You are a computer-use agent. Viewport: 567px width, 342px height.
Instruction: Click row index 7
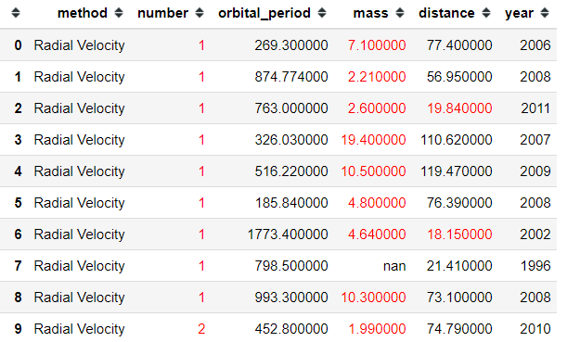coord(18,265)
